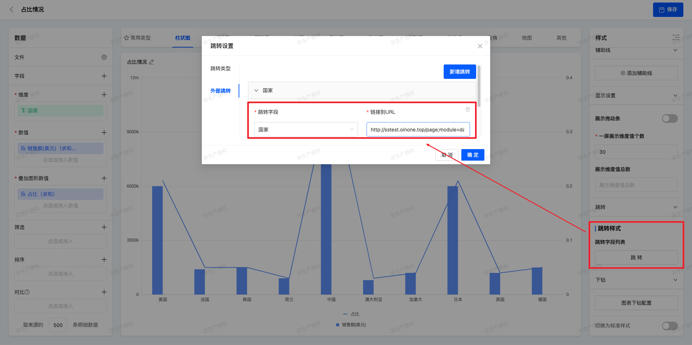Select the 外部跳转 tab
Image resolution: width=692 pixels, height=345 pixels.
220,91
